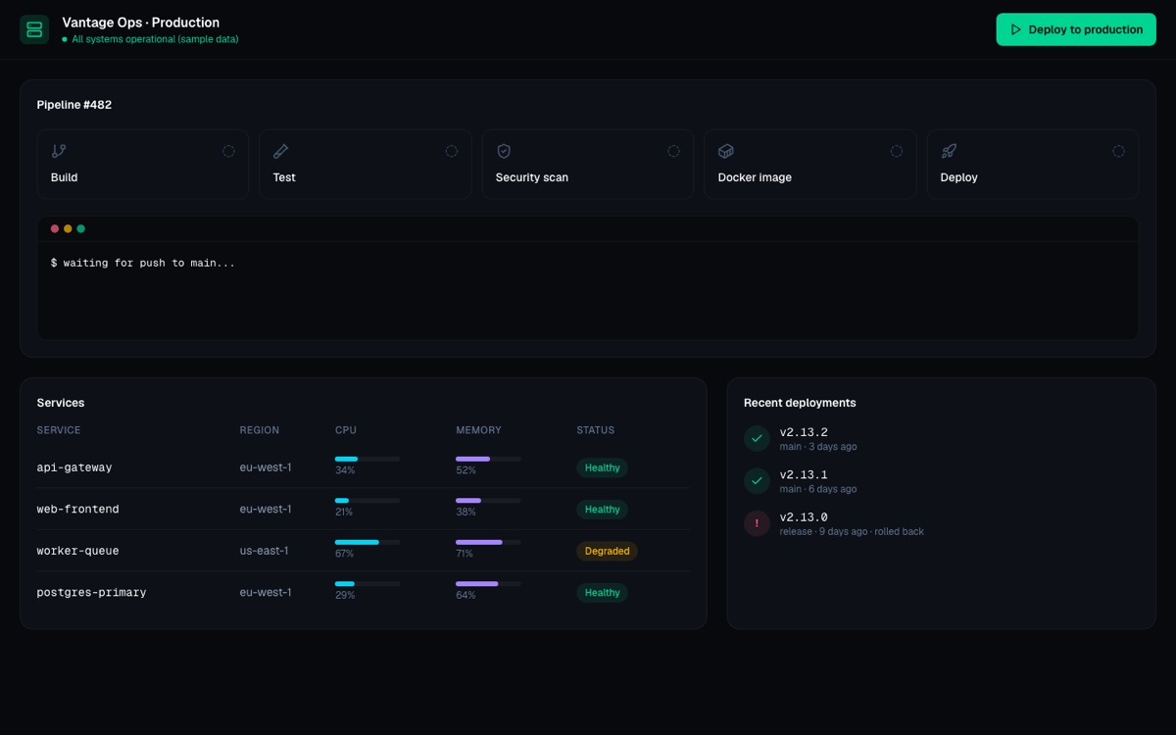Screen dimensions: 1176x735
Task: Click the api-gateway memory usage bar
Action: tap(488, 459)
